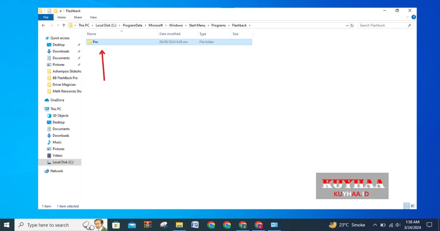Image resolution: width=440 pixels, height=231 pixels.
Task: Show hidden system tray icons
Action: [375, 225]
